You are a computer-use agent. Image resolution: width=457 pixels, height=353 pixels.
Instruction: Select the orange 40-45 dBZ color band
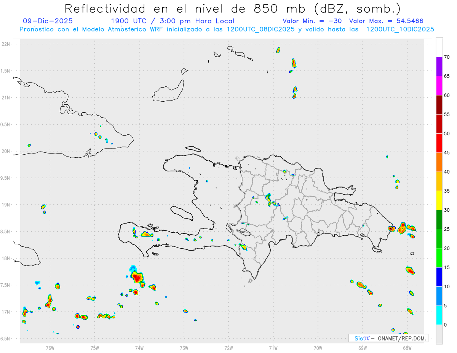[x=439, y=162]
